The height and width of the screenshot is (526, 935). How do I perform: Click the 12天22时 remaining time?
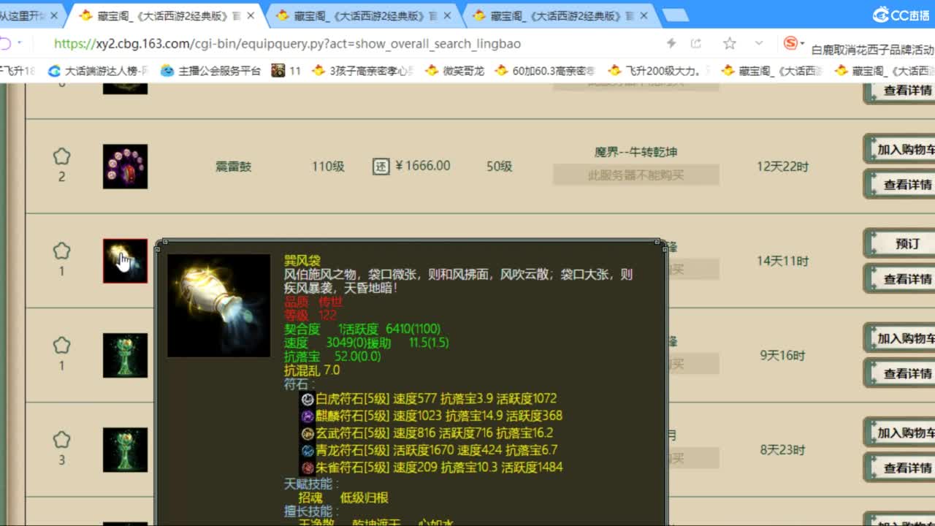pos(783,167)
